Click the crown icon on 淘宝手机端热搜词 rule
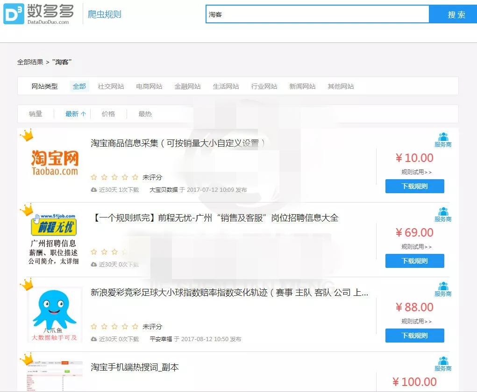 pyautogui.click(x=27, y=359)
